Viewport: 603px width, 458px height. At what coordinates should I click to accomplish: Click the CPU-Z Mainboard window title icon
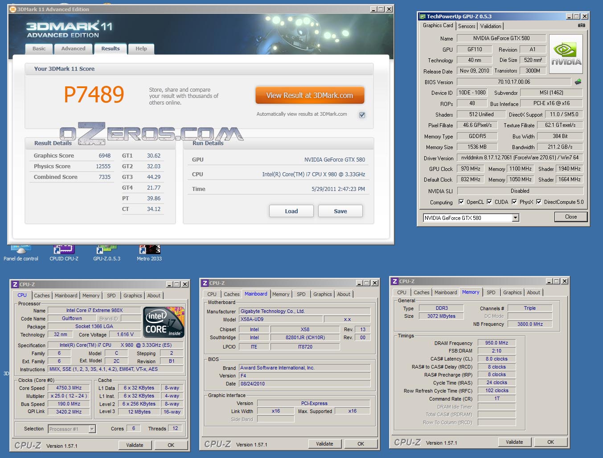coord(205,283)
